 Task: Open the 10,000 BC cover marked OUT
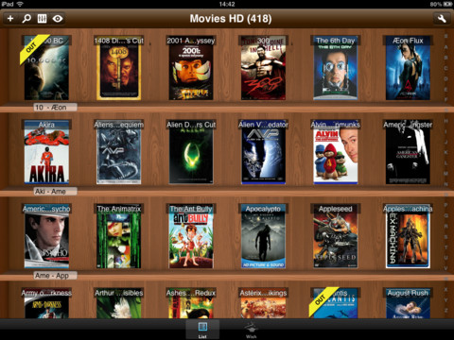[x=46, y=68]
